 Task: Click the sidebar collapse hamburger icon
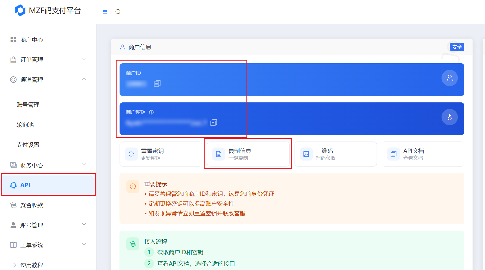pos(105,12)
